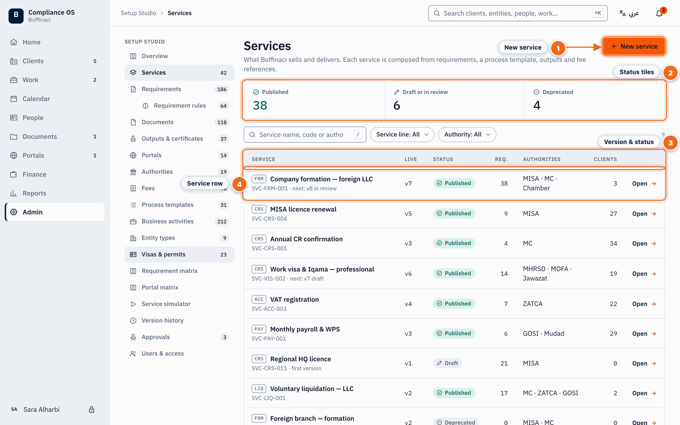Screen dimensions: 680x425
Task: Create a New service
Action: [634, 46]
